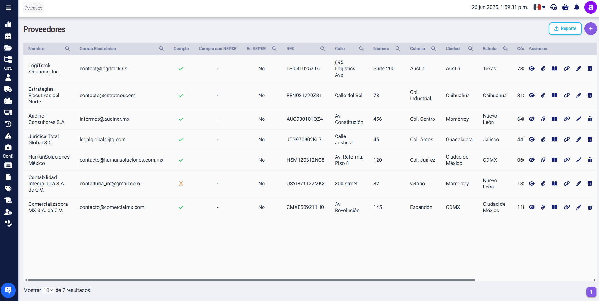The width and height of the screenshot is (599, 301).
Task: Open the person (user) icon in the sidebar
Action: point(8,77)
